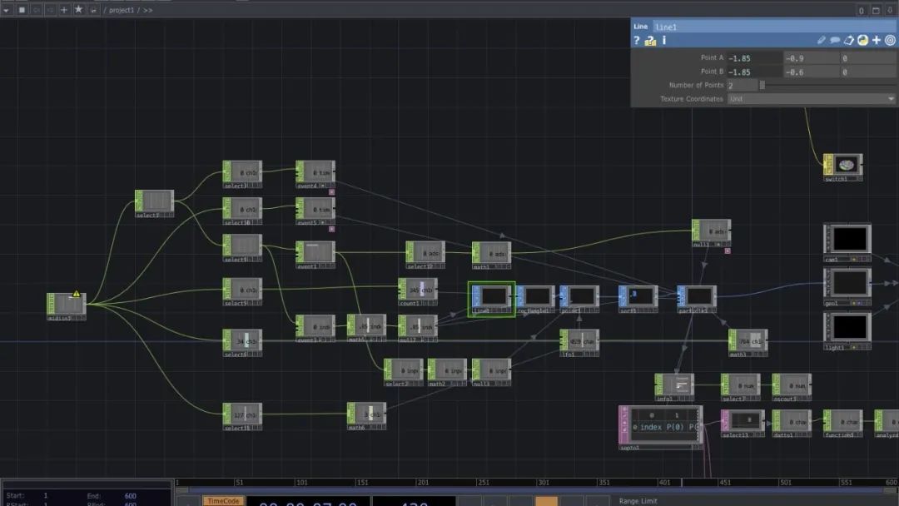The width and height of the screenshot is (899, 506).
Task: Open the Python help icon in parameters
Action: click(x=862, y=40)
